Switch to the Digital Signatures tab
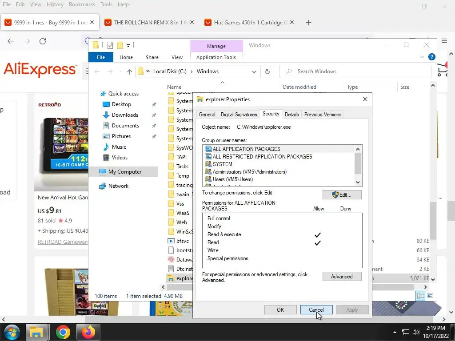455x341 pixels. pos(239,115)
